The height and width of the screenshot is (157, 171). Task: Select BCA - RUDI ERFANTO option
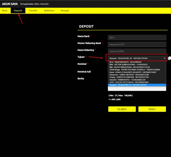(137, 62)
